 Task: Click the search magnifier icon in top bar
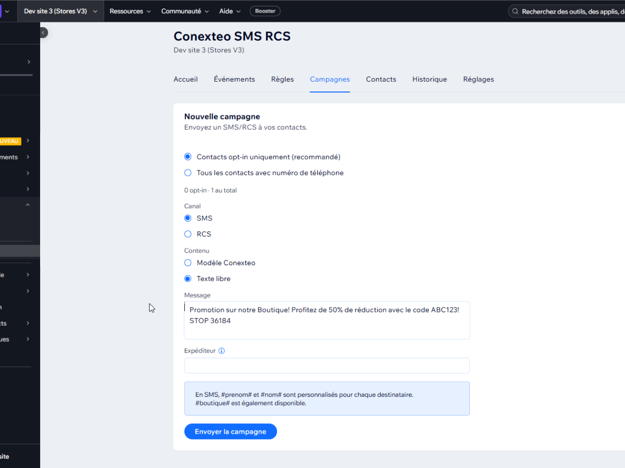click(515, 11)
